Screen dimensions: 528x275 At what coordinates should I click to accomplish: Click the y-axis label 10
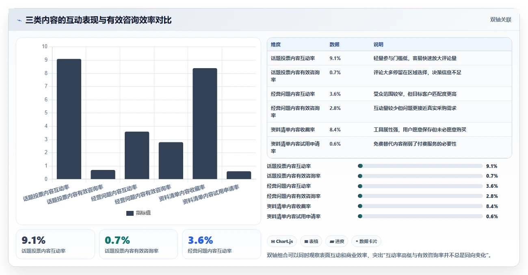45,47
